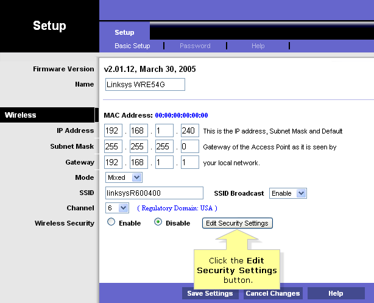The height and width of the screenshot is (303, 374).
Task: Select the Setup main tab
Action: [x=124, y=32]
